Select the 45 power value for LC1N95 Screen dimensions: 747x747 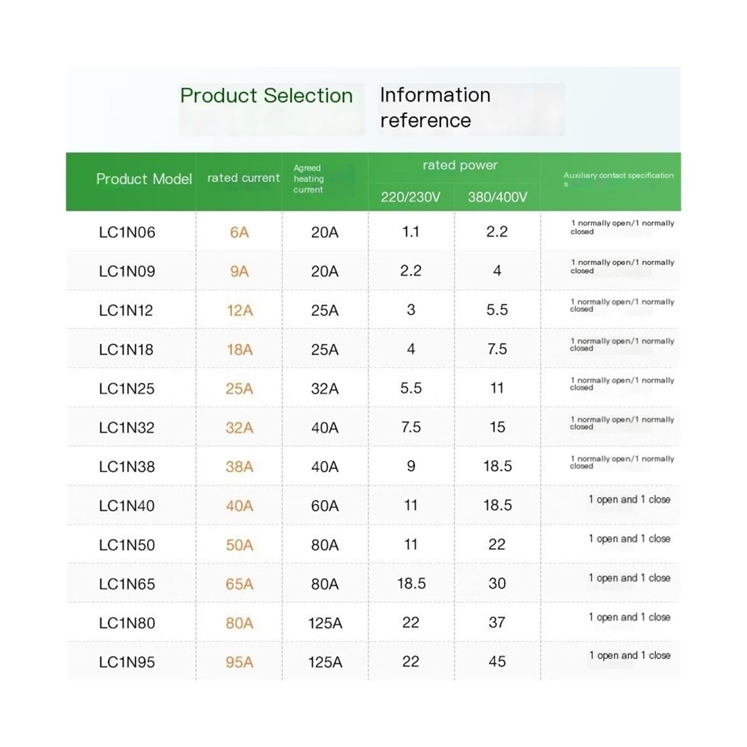(497, 662)
